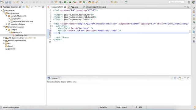Collapse the MyJavaFX project node
This screenshot has width=196, height=110.
point(2,10)
